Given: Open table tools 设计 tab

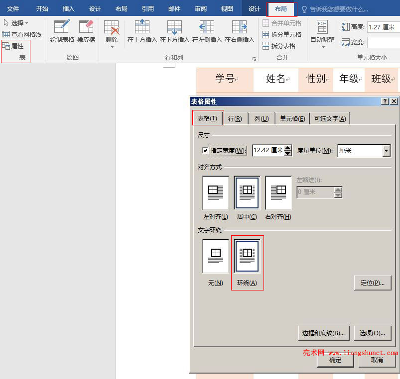Looking at the screenshot, I should 255,9.
